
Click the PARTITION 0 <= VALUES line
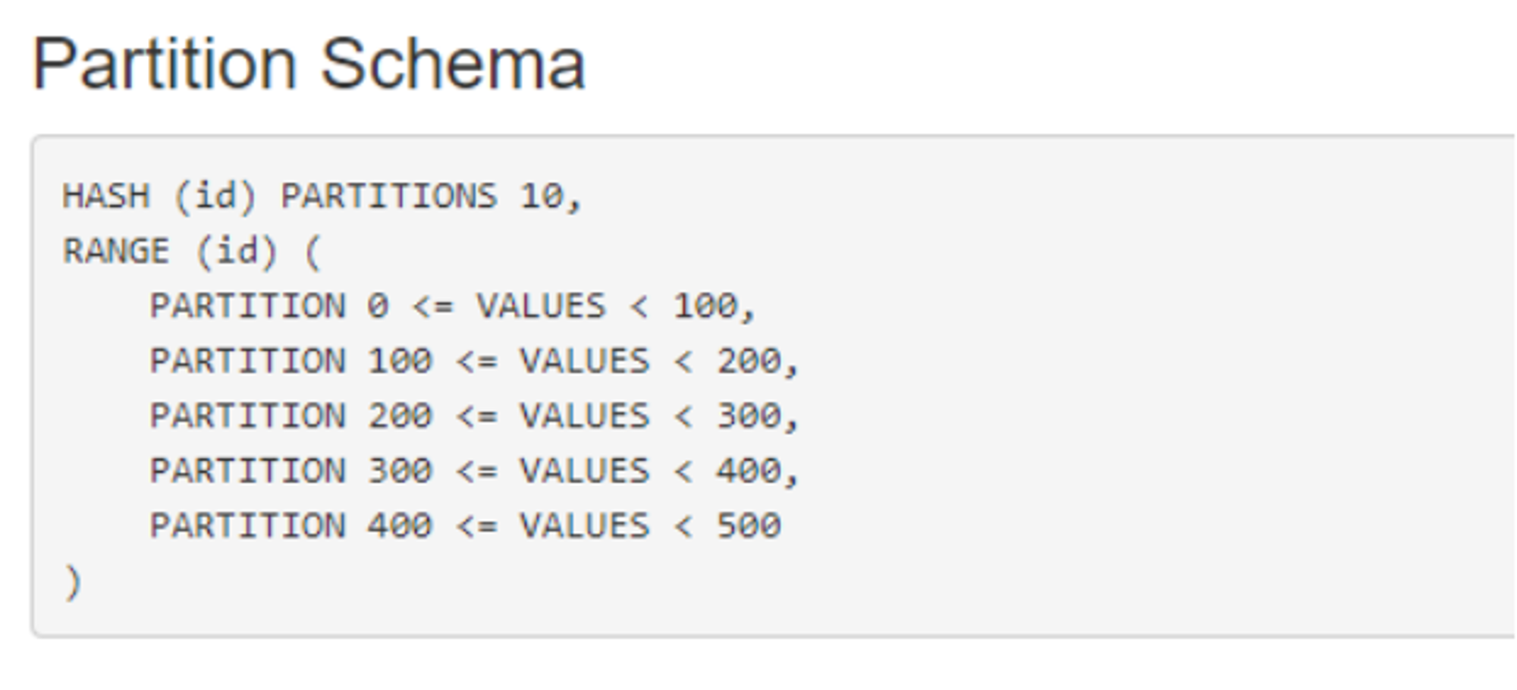452,306
